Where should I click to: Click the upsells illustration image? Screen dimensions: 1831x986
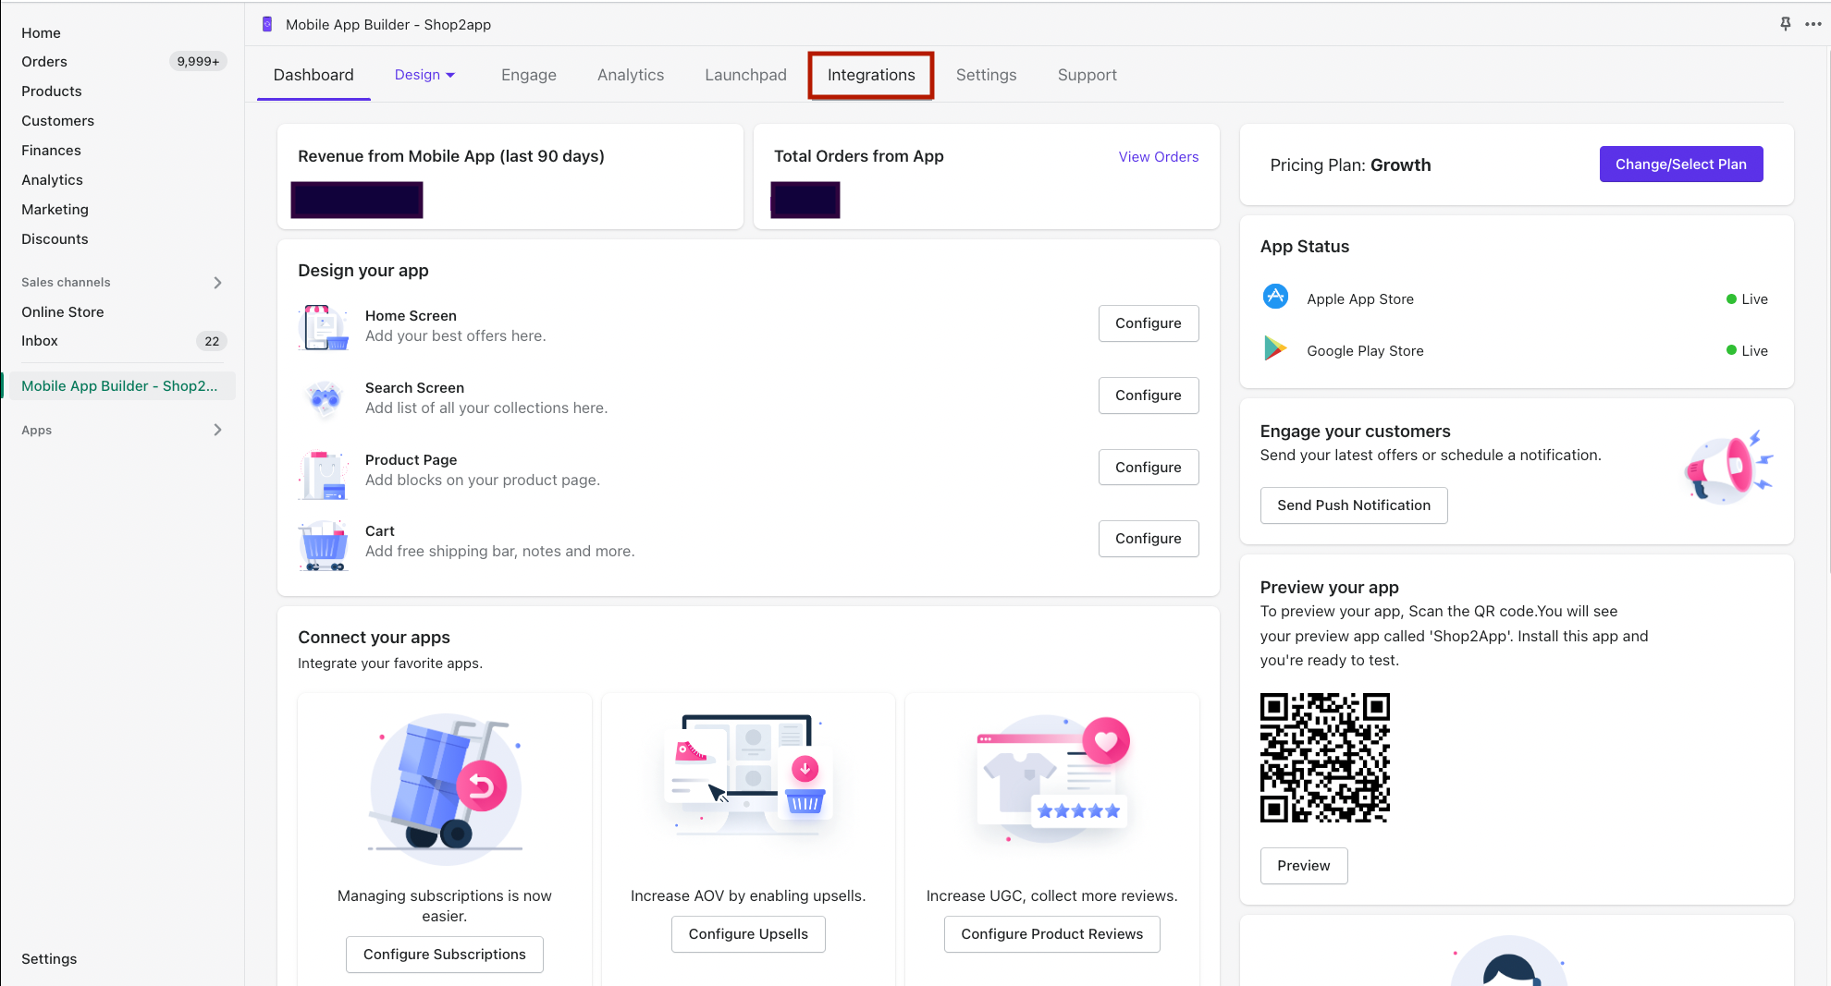pyautogui.click(x=748, y=776)
